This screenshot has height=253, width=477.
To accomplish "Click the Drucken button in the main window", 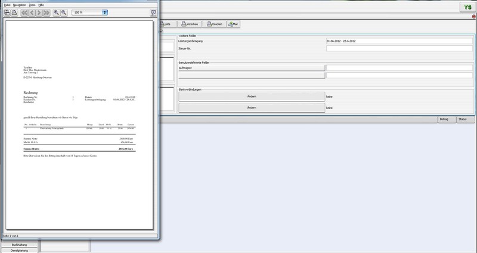I will [x=215, y=24].
